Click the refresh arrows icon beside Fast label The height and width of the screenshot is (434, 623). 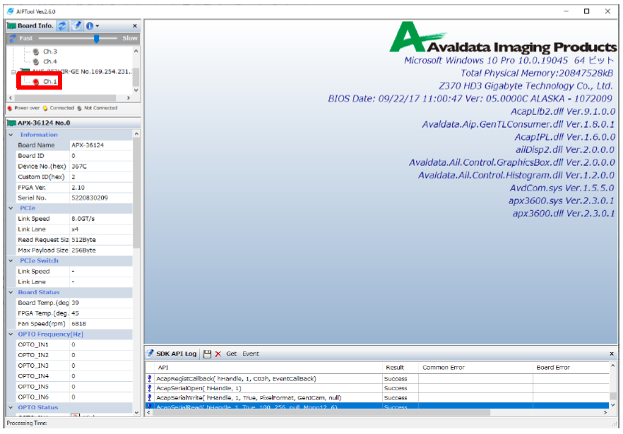tap(12, 38)
